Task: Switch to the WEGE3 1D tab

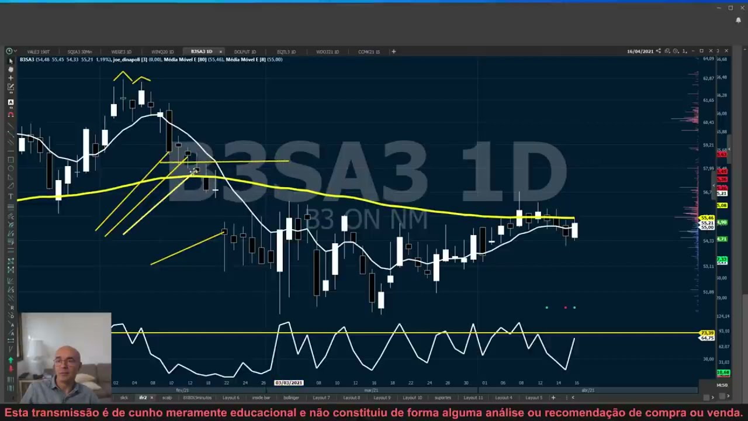Action: click(122, 51)
